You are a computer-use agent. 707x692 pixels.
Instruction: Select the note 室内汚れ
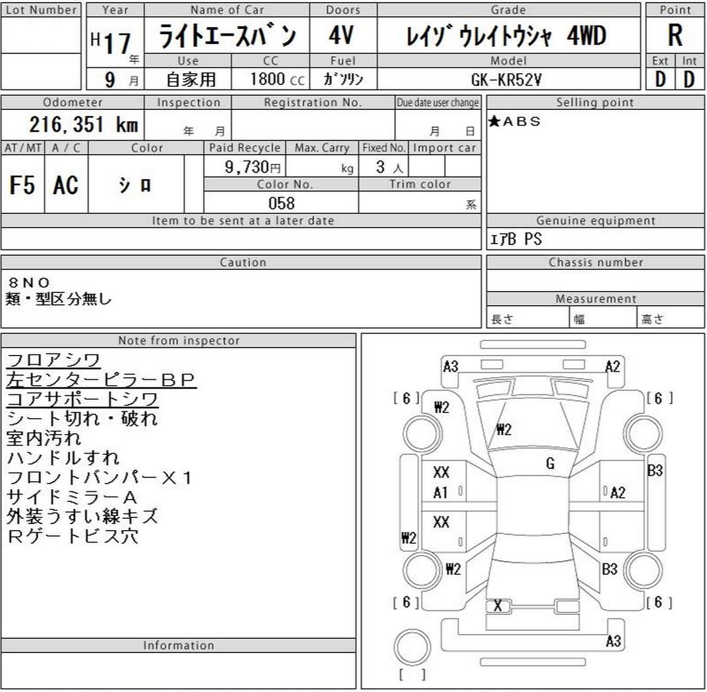click(43, 438)
